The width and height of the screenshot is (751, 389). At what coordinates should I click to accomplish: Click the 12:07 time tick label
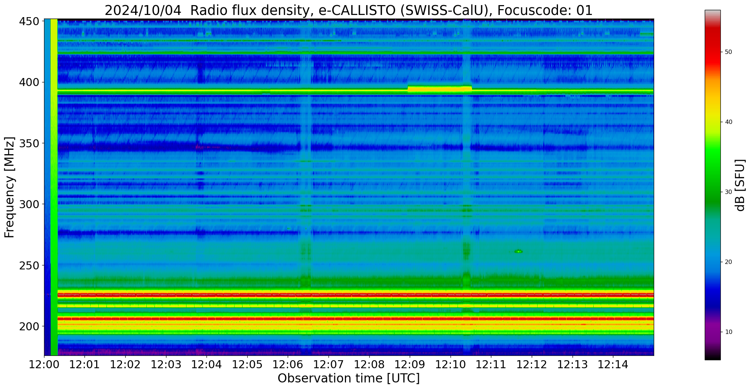329,365
